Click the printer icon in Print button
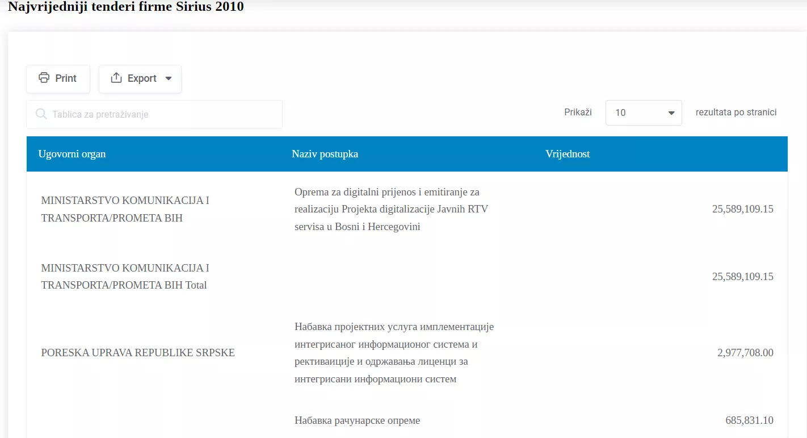This screenshot has width=807, height=438. pos(44,78)
